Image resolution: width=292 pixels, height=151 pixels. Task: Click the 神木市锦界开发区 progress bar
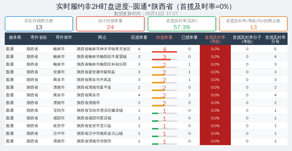[164, 52]
